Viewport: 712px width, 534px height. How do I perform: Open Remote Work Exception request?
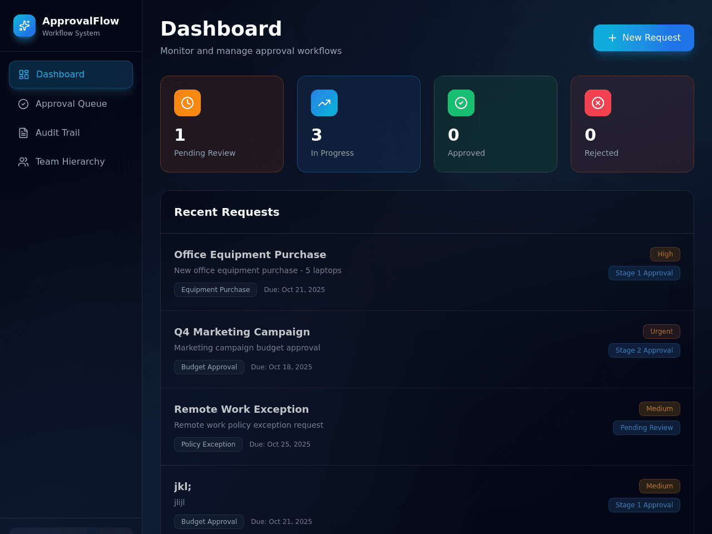427,427
